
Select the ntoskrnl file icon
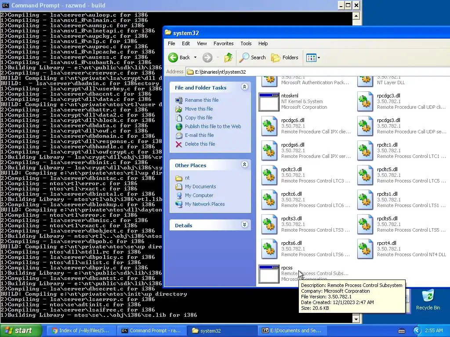269,102
